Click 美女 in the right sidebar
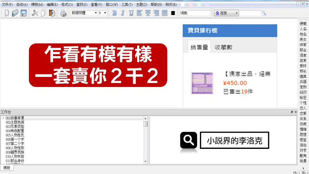This screenshot has height=174, width=309. (303, 40)
